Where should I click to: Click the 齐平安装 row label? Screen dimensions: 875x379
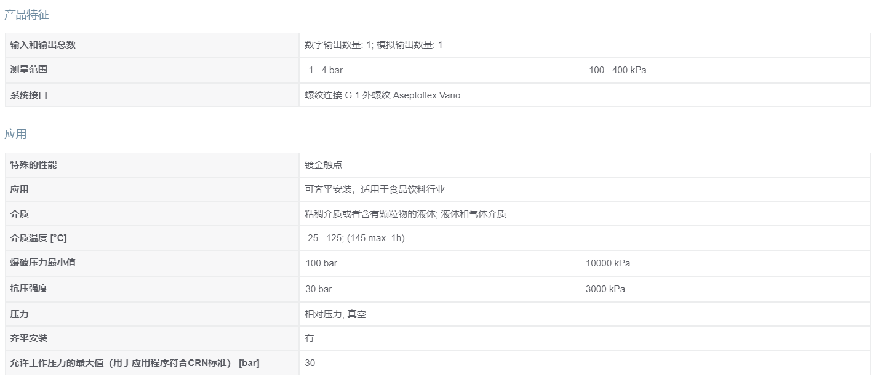click(x=29, y=338)
